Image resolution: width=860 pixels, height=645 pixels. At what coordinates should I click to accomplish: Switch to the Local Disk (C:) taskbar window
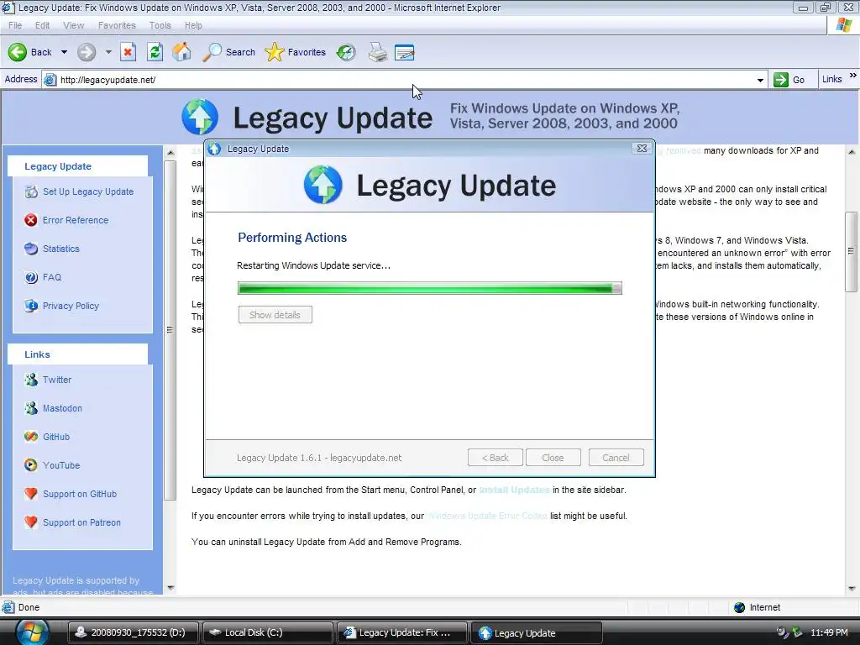268,632
